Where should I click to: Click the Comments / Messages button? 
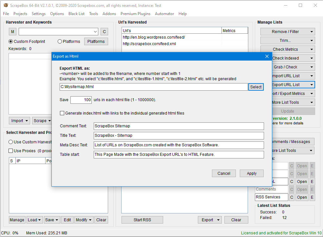pos(293,142)
